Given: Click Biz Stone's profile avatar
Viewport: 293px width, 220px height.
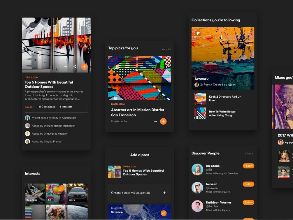Looking at the screenshot, I should (x=197, y=169).
